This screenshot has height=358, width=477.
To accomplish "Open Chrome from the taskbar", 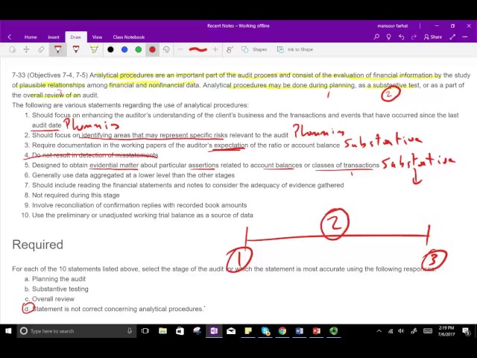I will (282, 331).
